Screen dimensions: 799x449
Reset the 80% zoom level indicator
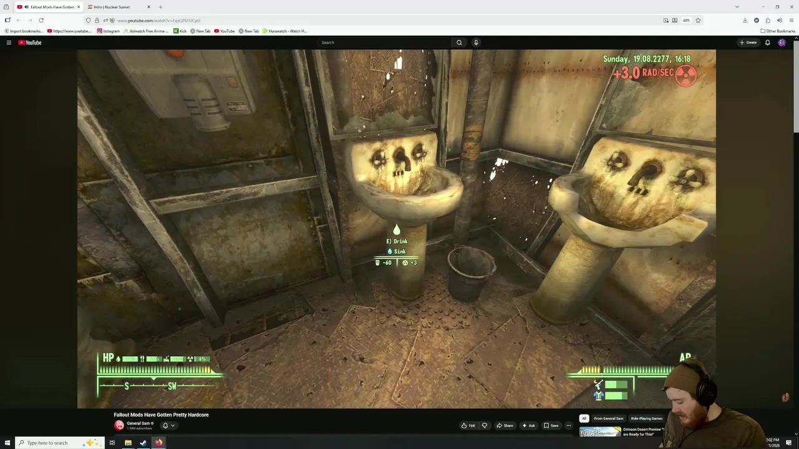coord(686,20)
